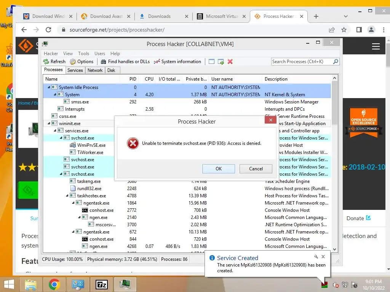
Task: Click the SourceForge logo icon
Action: [x=26, y=46]
